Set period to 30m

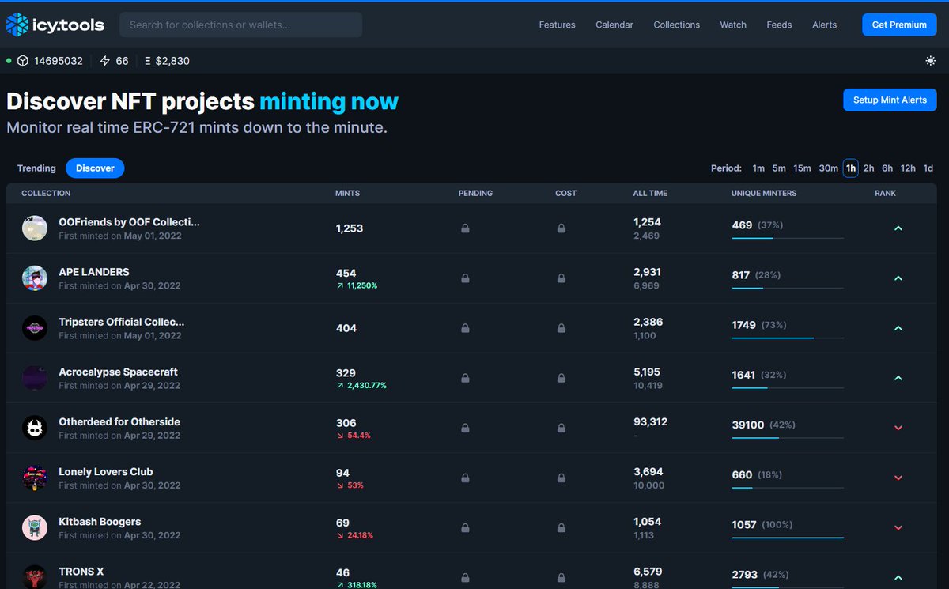(828, 168)
